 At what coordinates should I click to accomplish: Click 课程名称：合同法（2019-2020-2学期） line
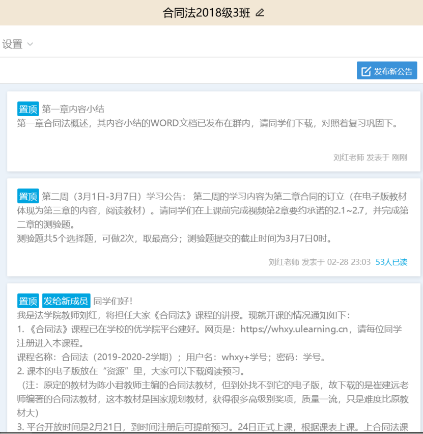click(x=171, y=357)
